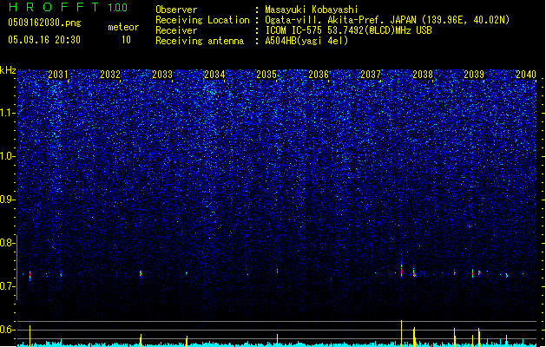
Task: Click the kHz axis unit label
Action: coord(8,70)
